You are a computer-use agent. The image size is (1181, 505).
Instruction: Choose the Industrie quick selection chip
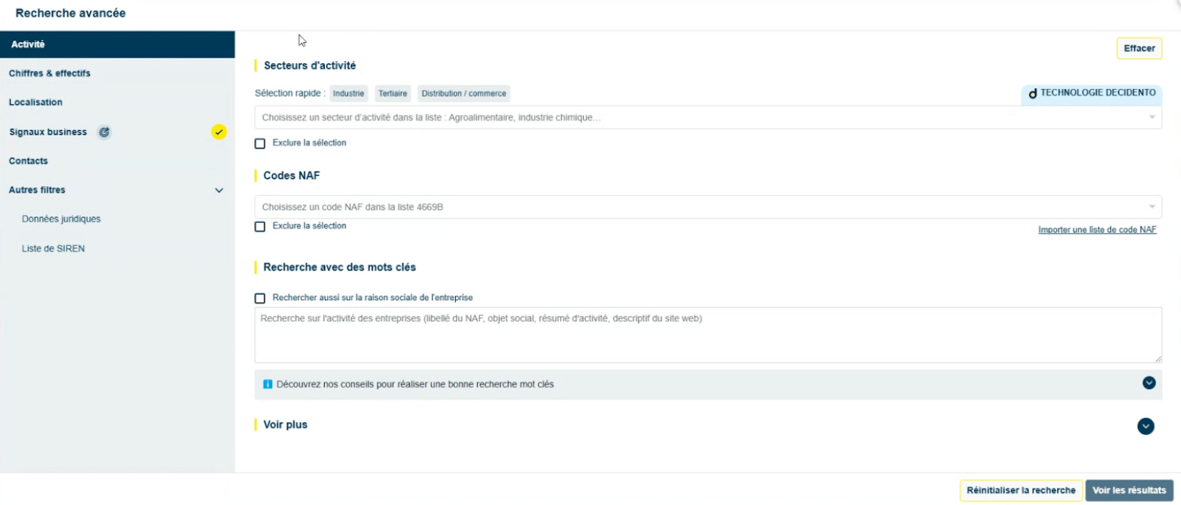pos(349,93)
